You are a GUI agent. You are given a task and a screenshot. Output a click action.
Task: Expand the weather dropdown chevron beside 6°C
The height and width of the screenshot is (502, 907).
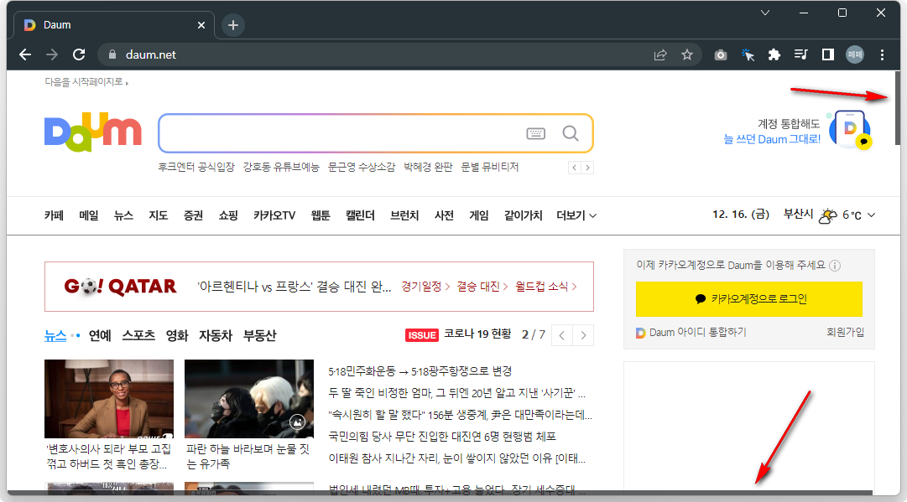pos(871,215)
